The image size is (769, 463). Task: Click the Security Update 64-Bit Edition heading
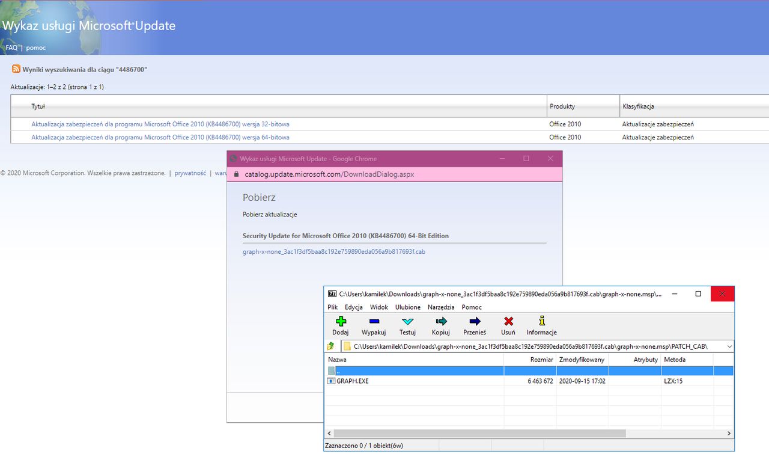[345, 236]
